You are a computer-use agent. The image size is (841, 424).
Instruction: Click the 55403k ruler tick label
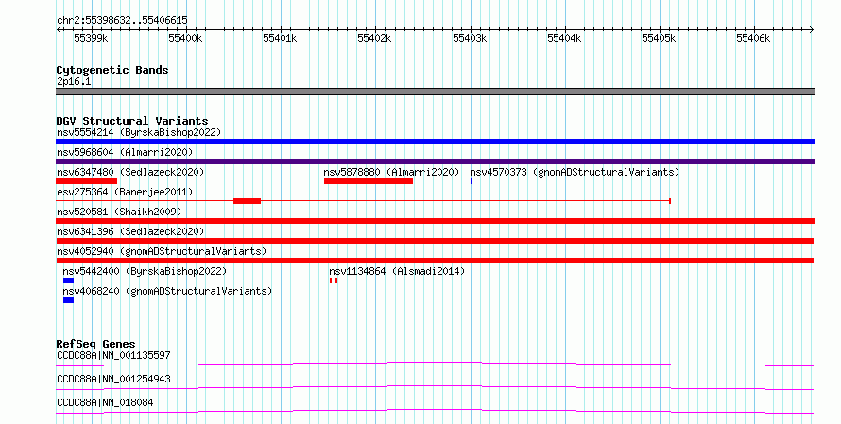coord(470,38)
